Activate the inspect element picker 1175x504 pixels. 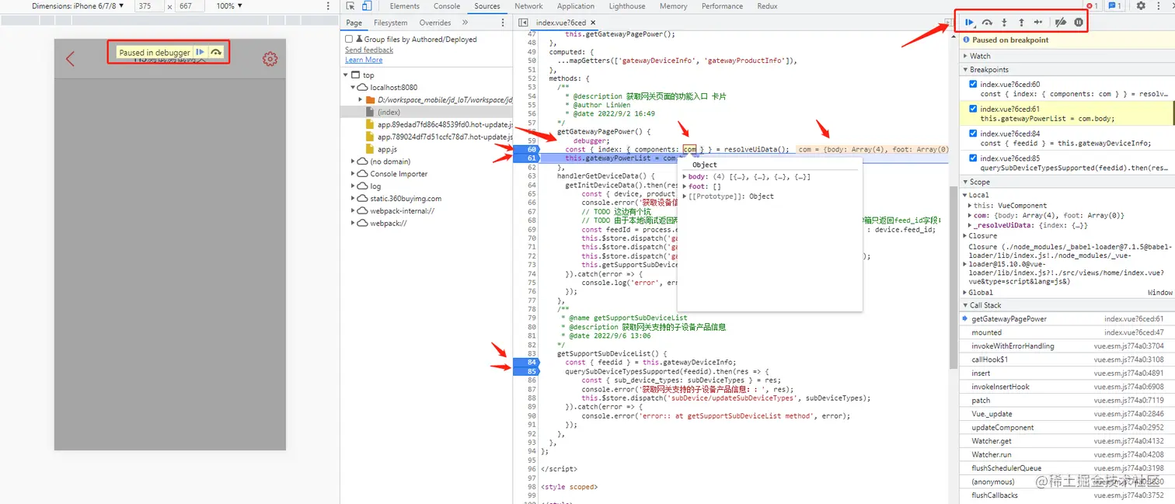coord(350,5)
